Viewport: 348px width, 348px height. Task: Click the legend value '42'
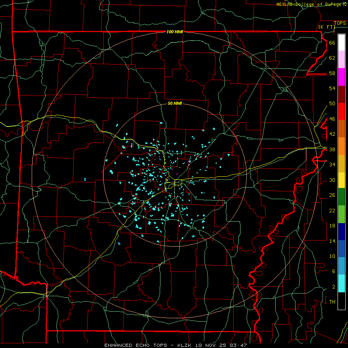(x=332, y=134)
